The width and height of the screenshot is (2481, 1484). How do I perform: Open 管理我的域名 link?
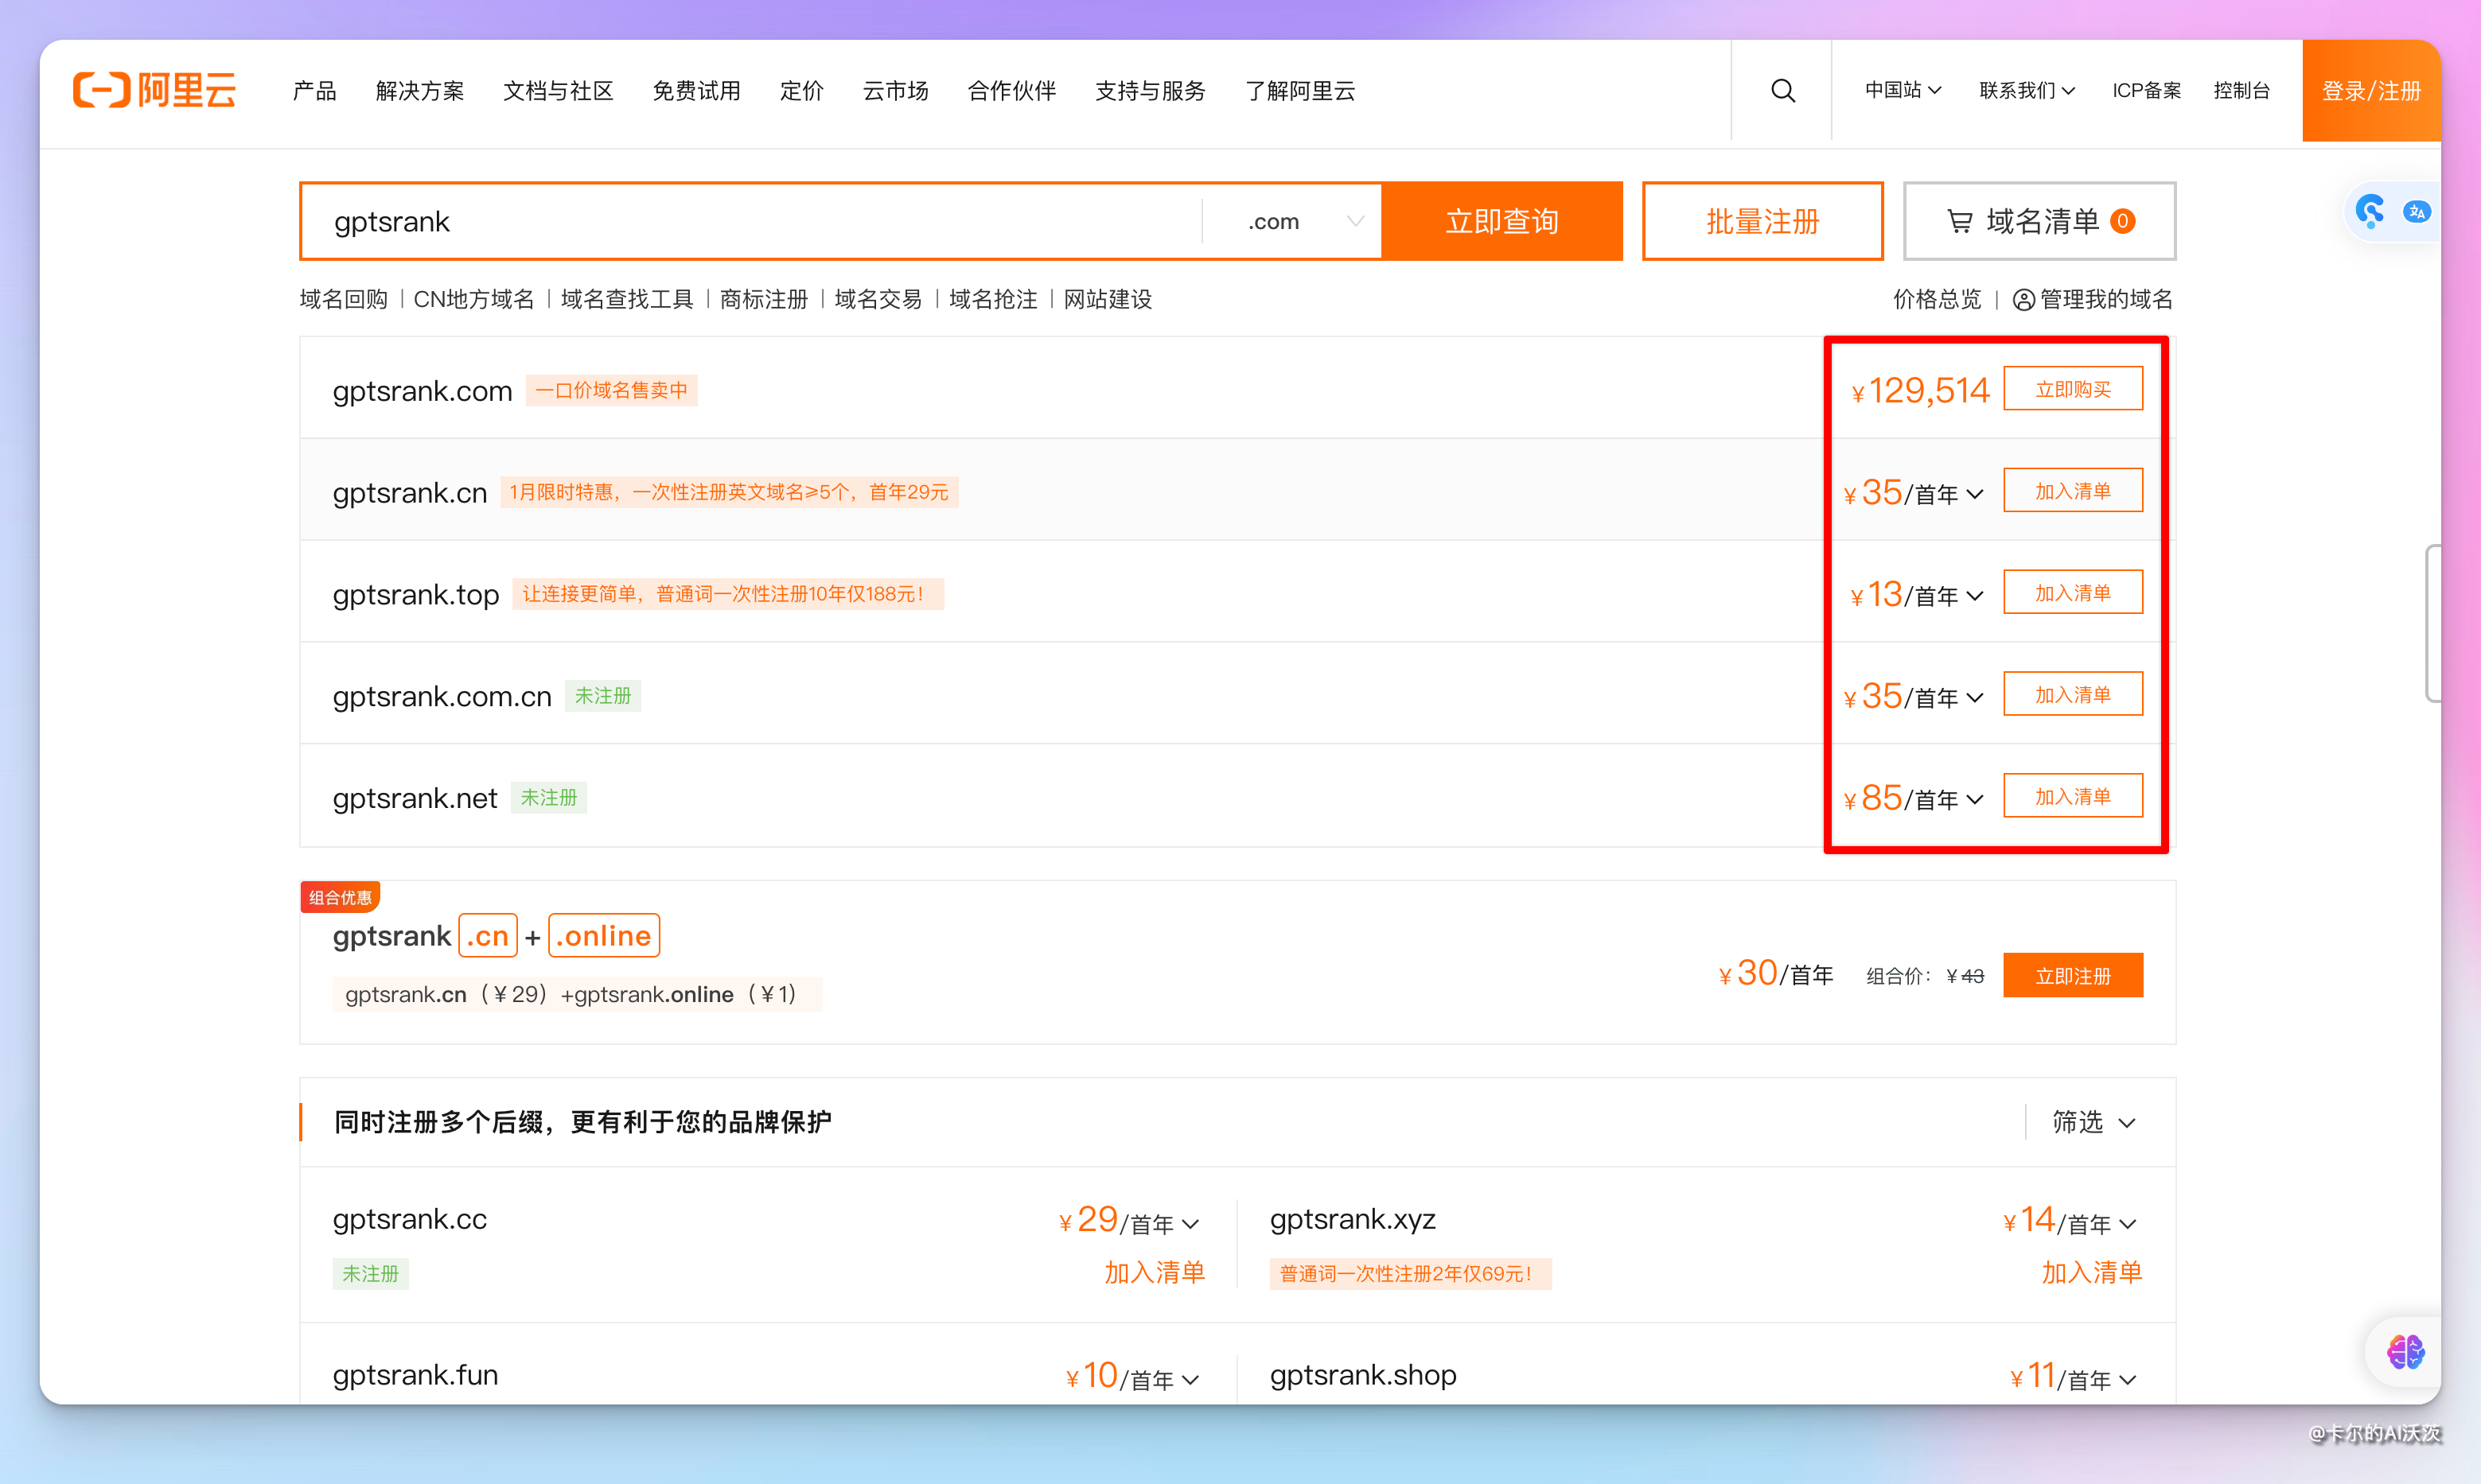[2106, 300]
